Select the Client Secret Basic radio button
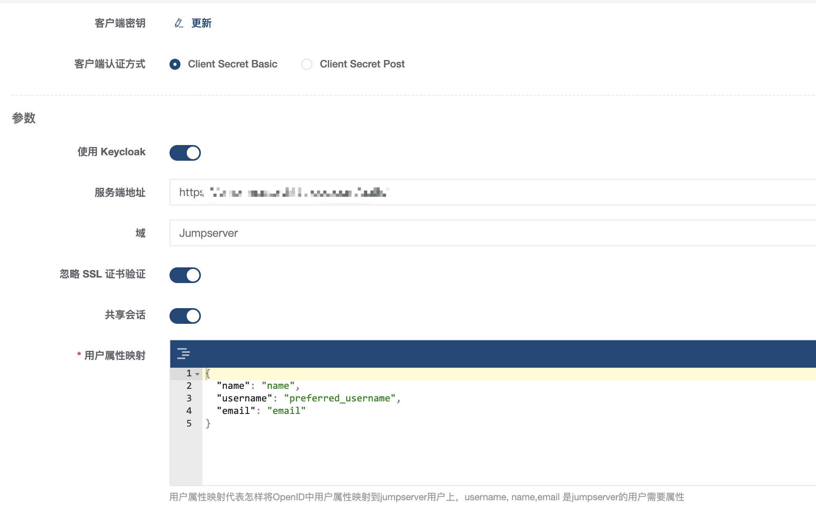 click(x=175, y=64)
